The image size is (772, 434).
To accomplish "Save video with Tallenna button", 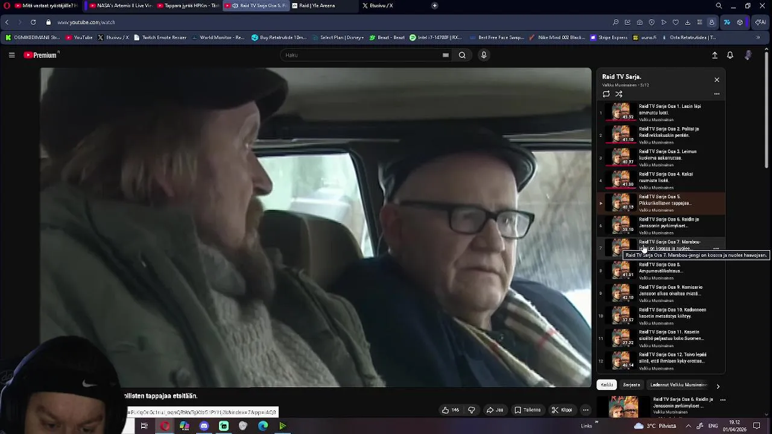I will pos(528,410).
